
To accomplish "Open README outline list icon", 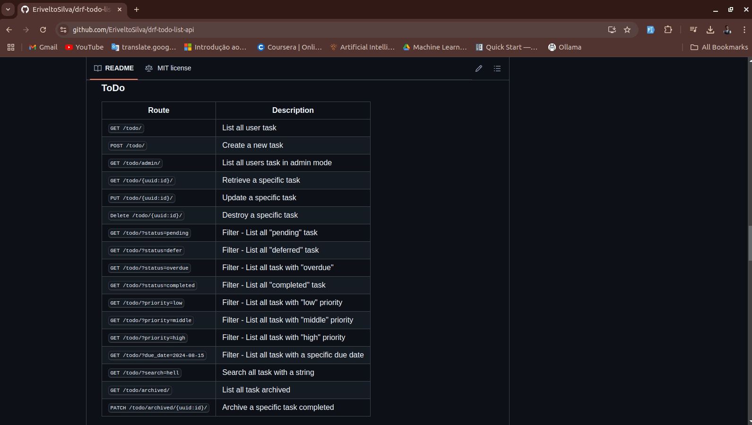I will click(x=497, y=68).
